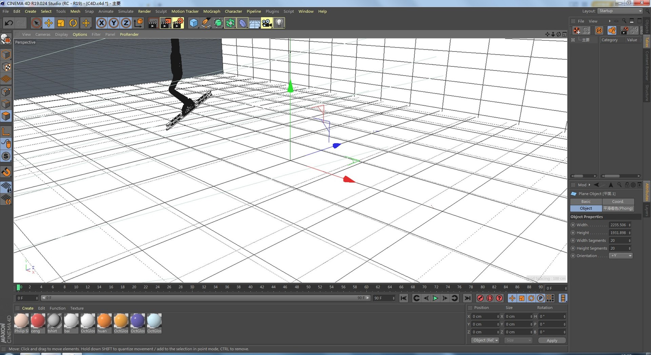Click the Floor object icon
The height and width of the screenshot is (355, 651).
coord(255,23)
